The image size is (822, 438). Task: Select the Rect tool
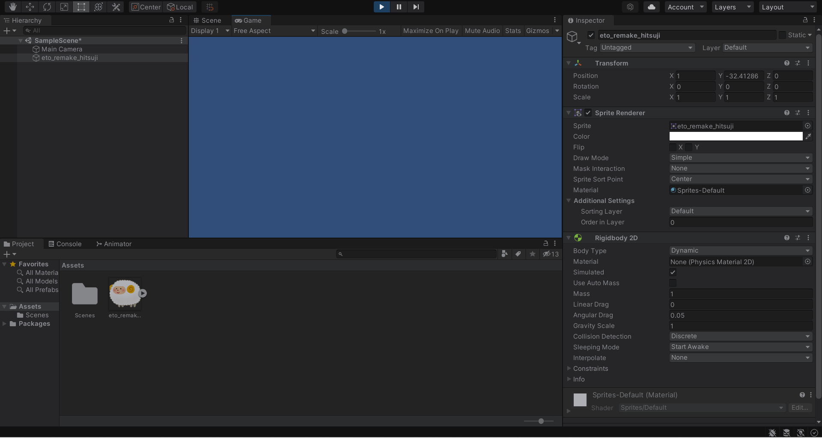click(x=81, y=7)
